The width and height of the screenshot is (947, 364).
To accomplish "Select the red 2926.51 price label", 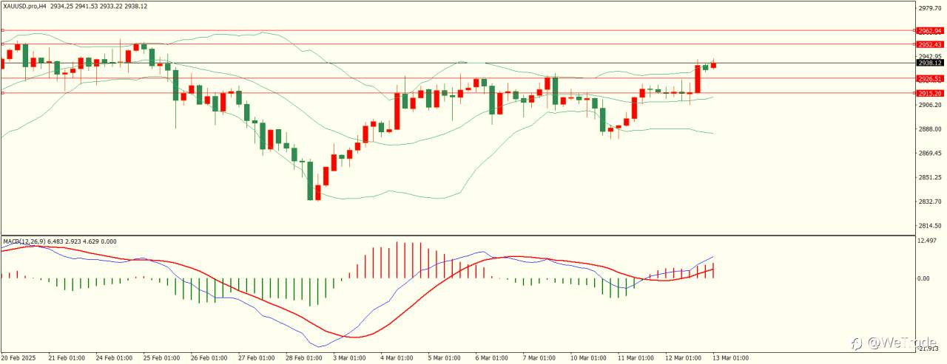I will [929, 78].
